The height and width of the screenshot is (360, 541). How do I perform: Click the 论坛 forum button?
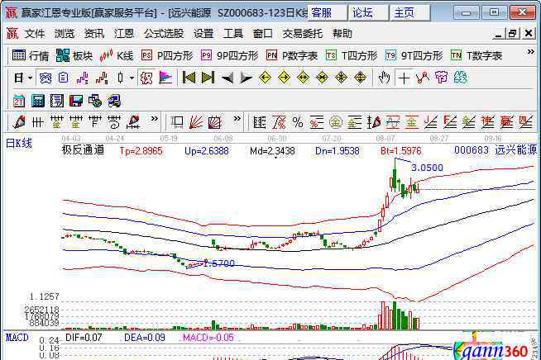point(368,13)
